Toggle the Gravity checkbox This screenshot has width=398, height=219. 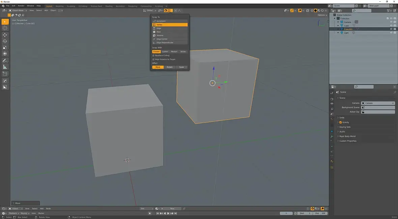coord(341,122)
